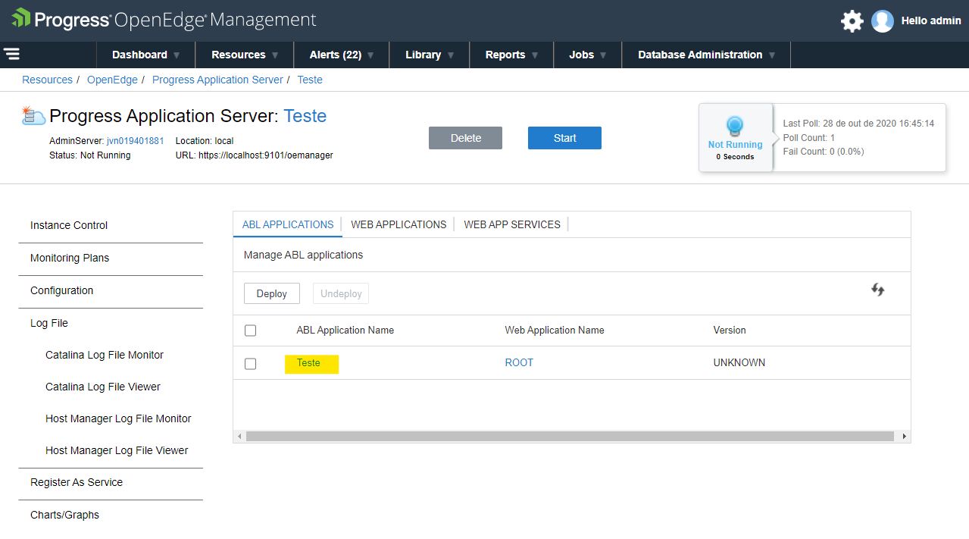Expand the Dashboard dropdown menu

pos(145,55)
